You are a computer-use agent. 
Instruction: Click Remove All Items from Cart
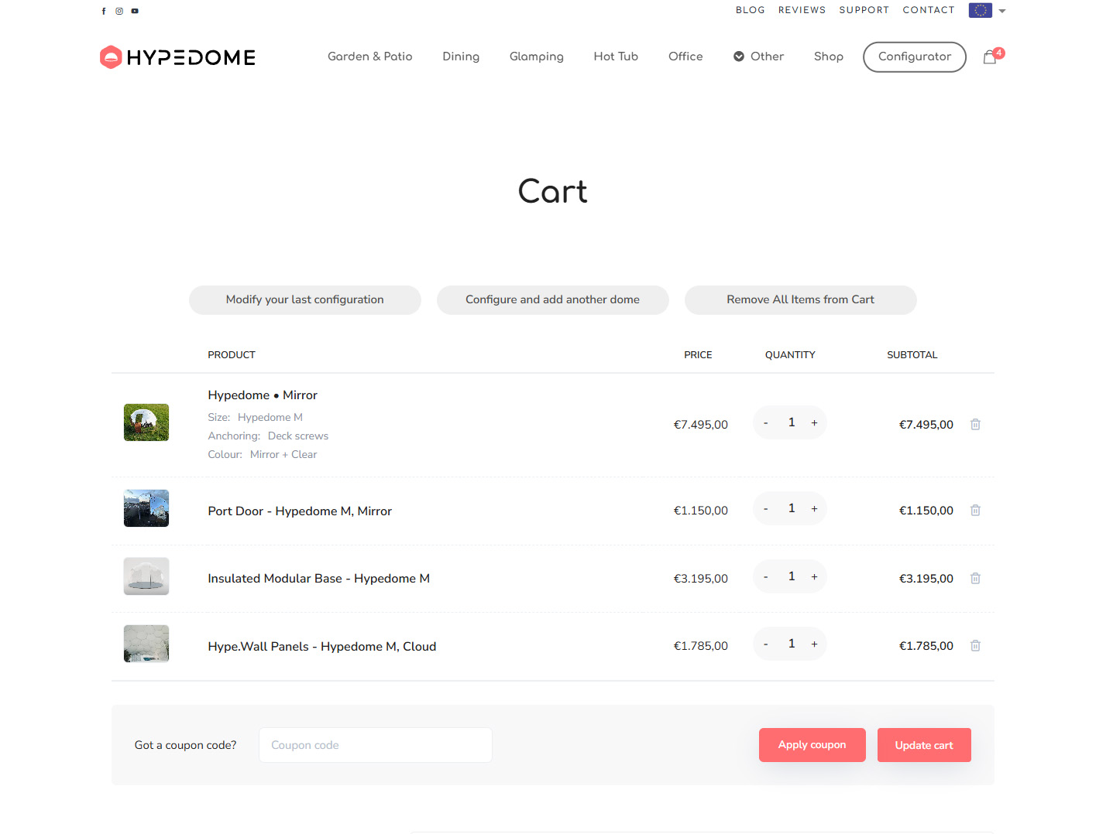[x=800, y=300]
